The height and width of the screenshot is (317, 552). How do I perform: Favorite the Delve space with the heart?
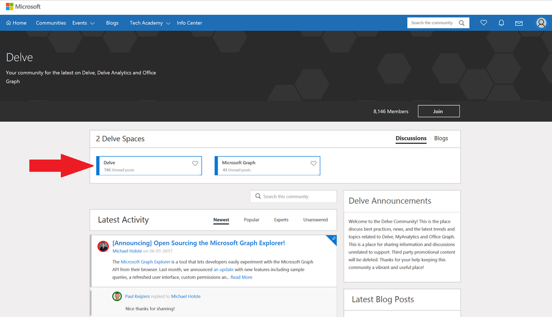[195, 163]
